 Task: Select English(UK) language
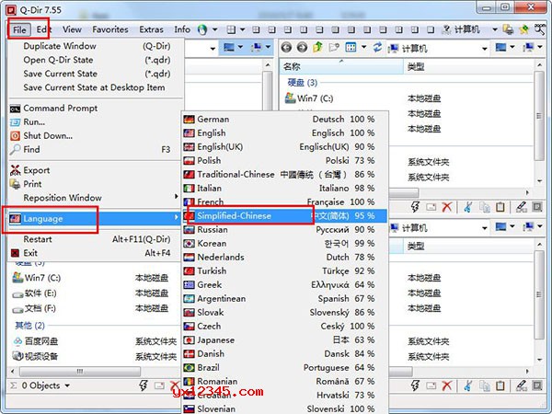tap(284, 147)
